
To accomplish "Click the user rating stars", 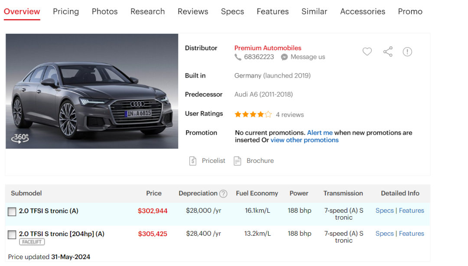I will [253, 114].
